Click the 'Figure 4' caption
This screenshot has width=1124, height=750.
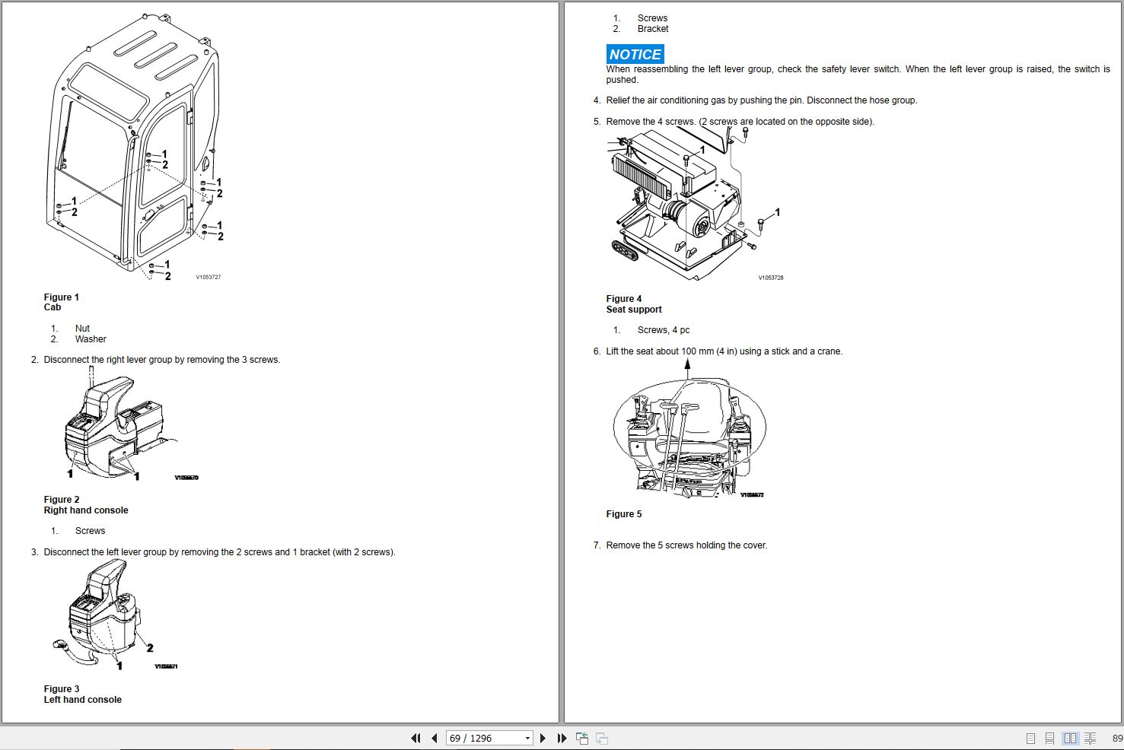[x=624, y=299]
